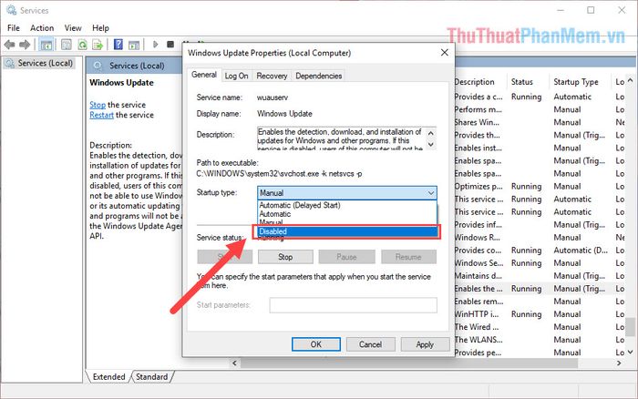This screenshot has height=399, width=638.
Task: Open the Help menu
Action: click(x=100, y=28)
